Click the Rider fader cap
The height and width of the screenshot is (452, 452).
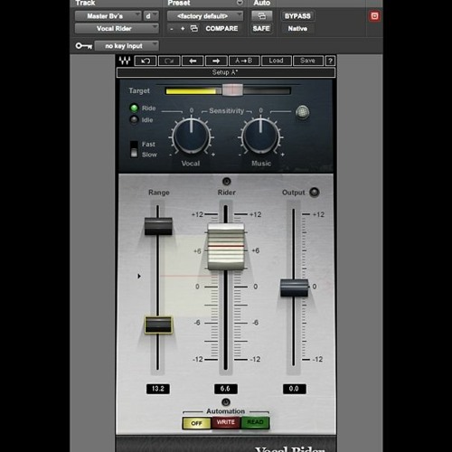click(x=226, y=246)
